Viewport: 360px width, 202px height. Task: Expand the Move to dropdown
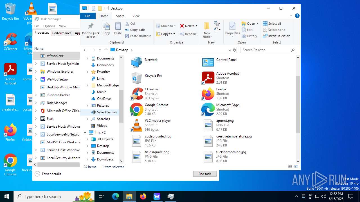(175, 26)
